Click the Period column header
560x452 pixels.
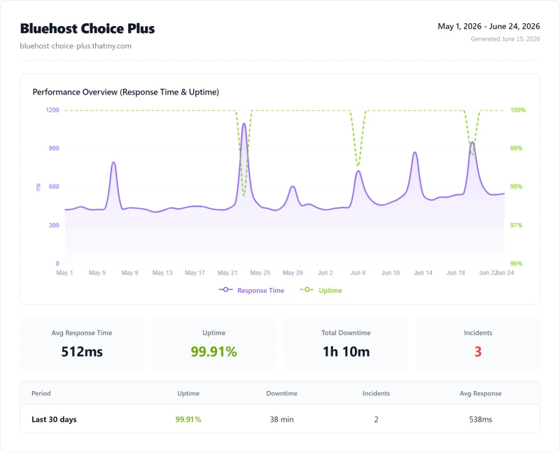[x=41, y=393]
